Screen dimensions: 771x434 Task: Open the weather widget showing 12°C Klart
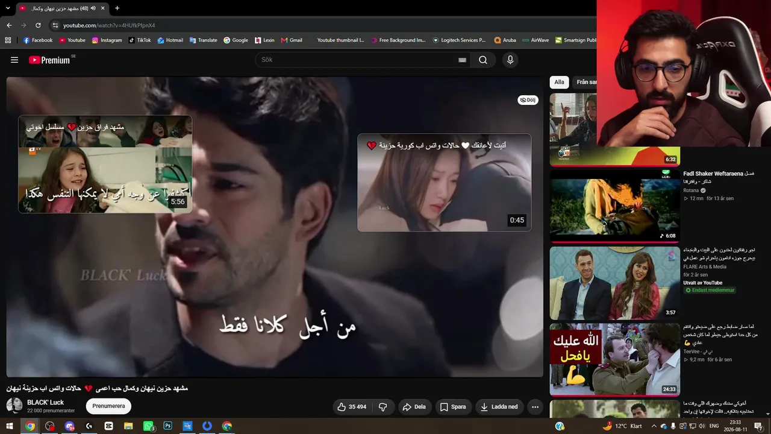tap(622, 426)
